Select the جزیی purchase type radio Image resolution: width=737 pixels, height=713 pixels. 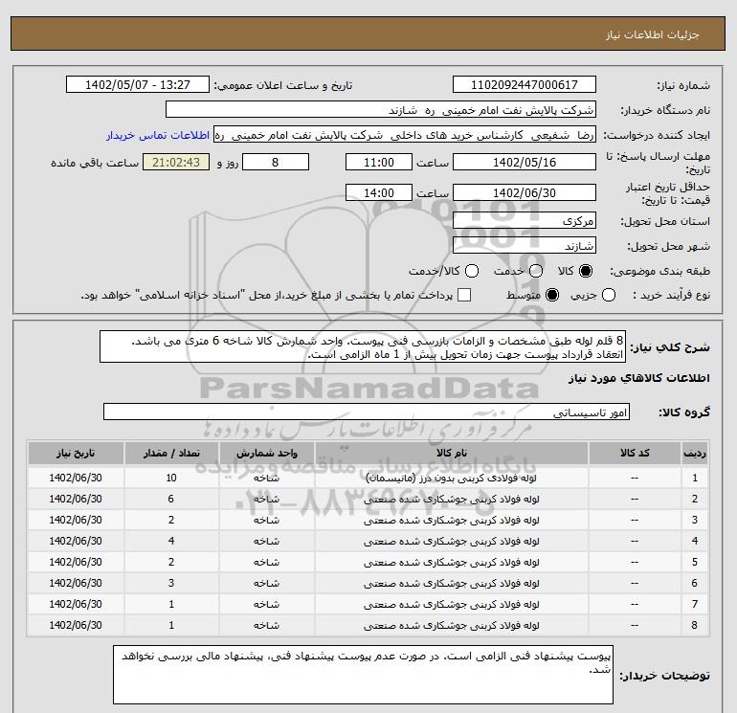click(x=609, y=295)
